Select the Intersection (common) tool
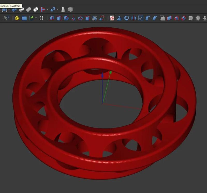This screenshot has height=193, width=207. (x=36, y=10)
